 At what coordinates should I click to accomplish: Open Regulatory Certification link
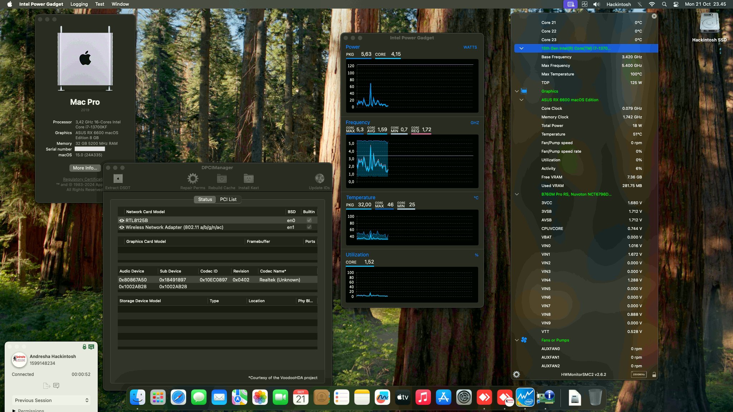(x=83, y=179)
